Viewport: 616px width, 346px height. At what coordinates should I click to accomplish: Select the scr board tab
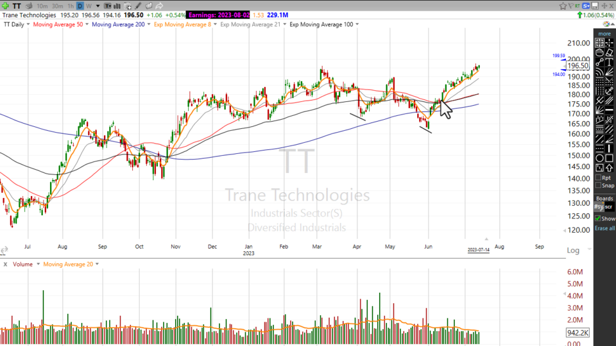(608, 207)
